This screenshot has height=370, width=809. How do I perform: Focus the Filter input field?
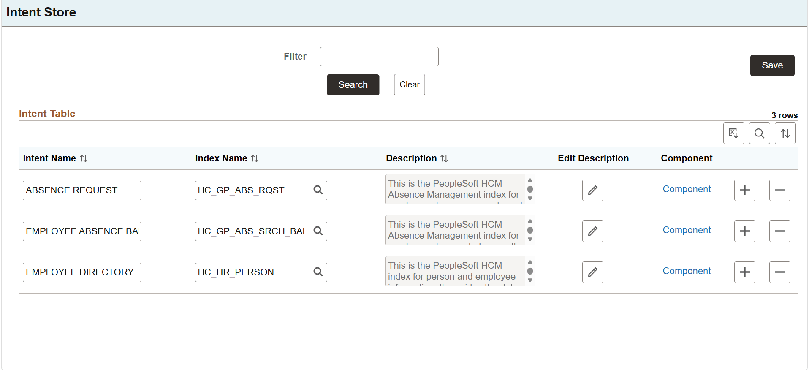(379, 57)
